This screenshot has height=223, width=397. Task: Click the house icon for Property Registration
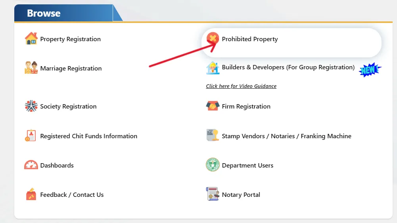pyautogui.click(x=31, y=38)
